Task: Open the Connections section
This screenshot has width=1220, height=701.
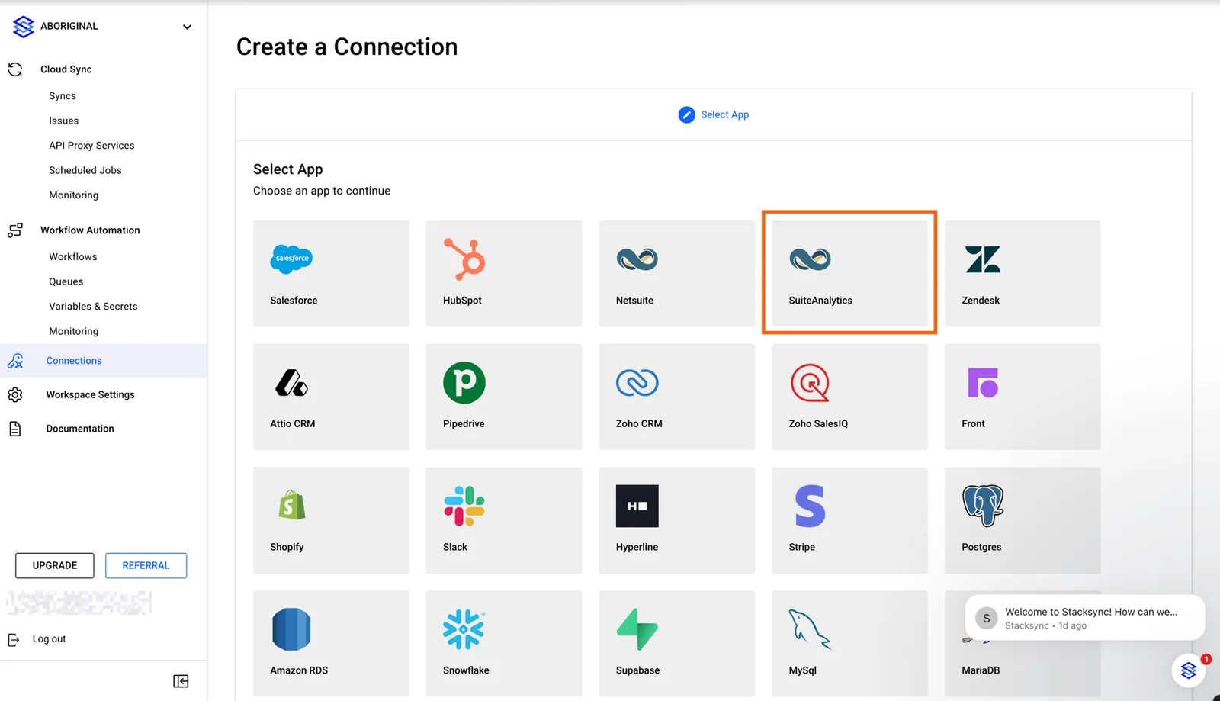Action: pyautogui.click(x=104, y=361)
